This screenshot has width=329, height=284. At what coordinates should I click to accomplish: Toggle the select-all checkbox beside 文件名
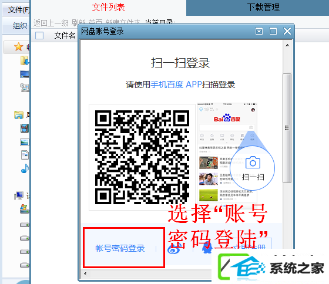(39, 35)
